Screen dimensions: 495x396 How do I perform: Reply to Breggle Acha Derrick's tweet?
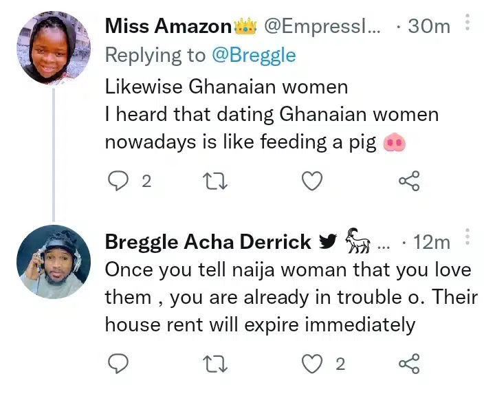pos(119,364)
